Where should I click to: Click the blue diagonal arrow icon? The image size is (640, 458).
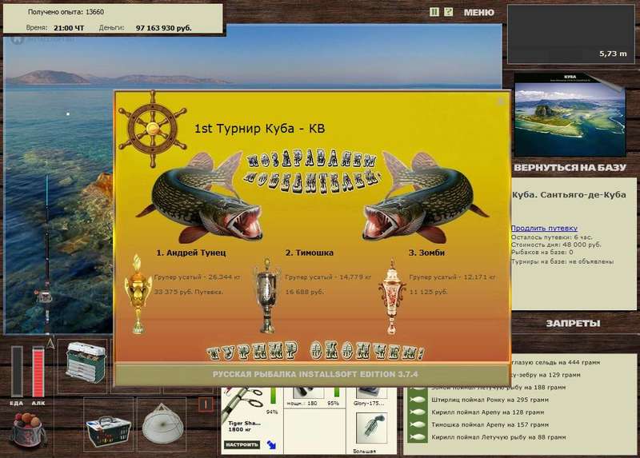coord(271,445)
